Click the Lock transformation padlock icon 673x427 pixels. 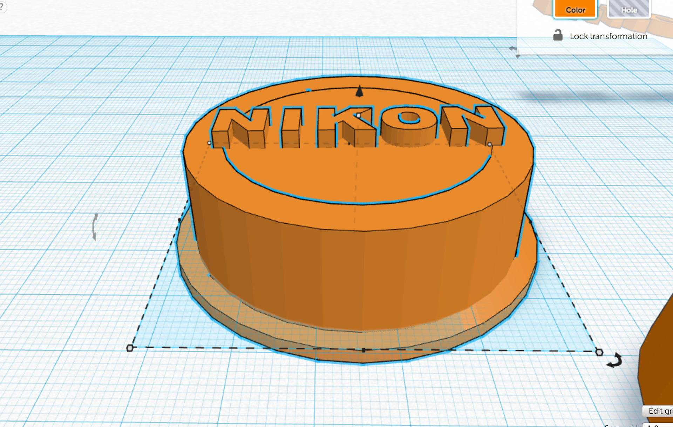point(558,35)
